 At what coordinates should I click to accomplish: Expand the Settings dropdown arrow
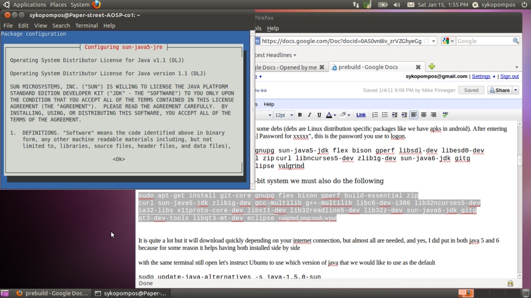494,77
